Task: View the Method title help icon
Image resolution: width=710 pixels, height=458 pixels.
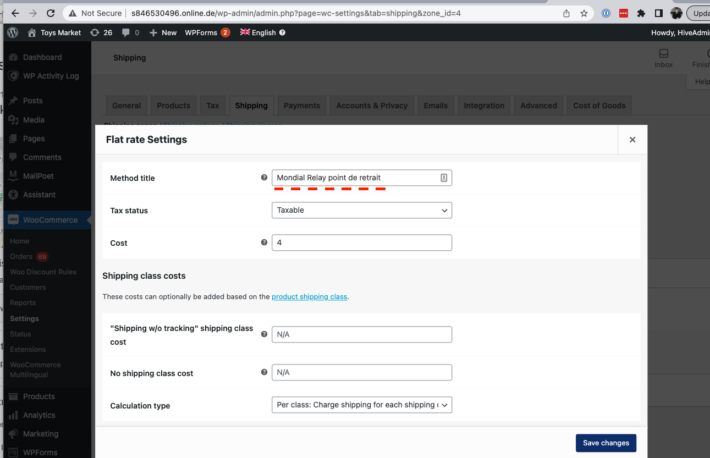Action: pyautogui.click(x=264, y=176)
